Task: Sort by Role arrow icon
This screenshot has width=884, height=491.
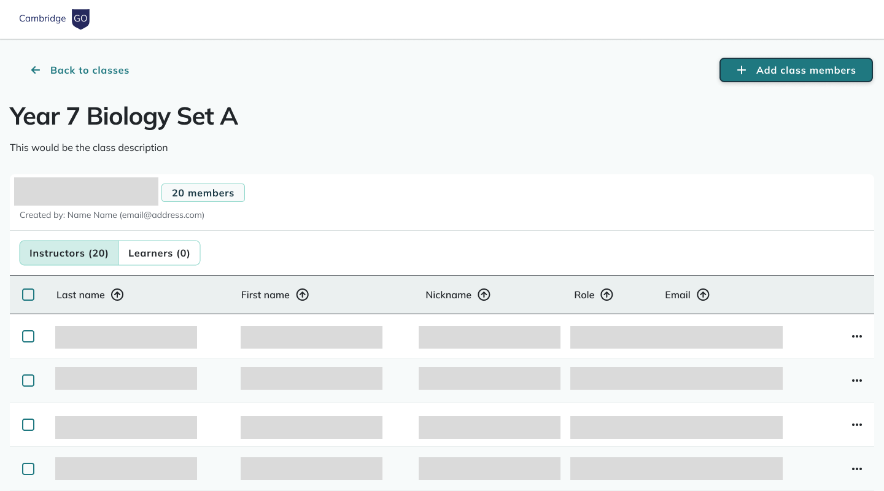Action: point(607,295)
